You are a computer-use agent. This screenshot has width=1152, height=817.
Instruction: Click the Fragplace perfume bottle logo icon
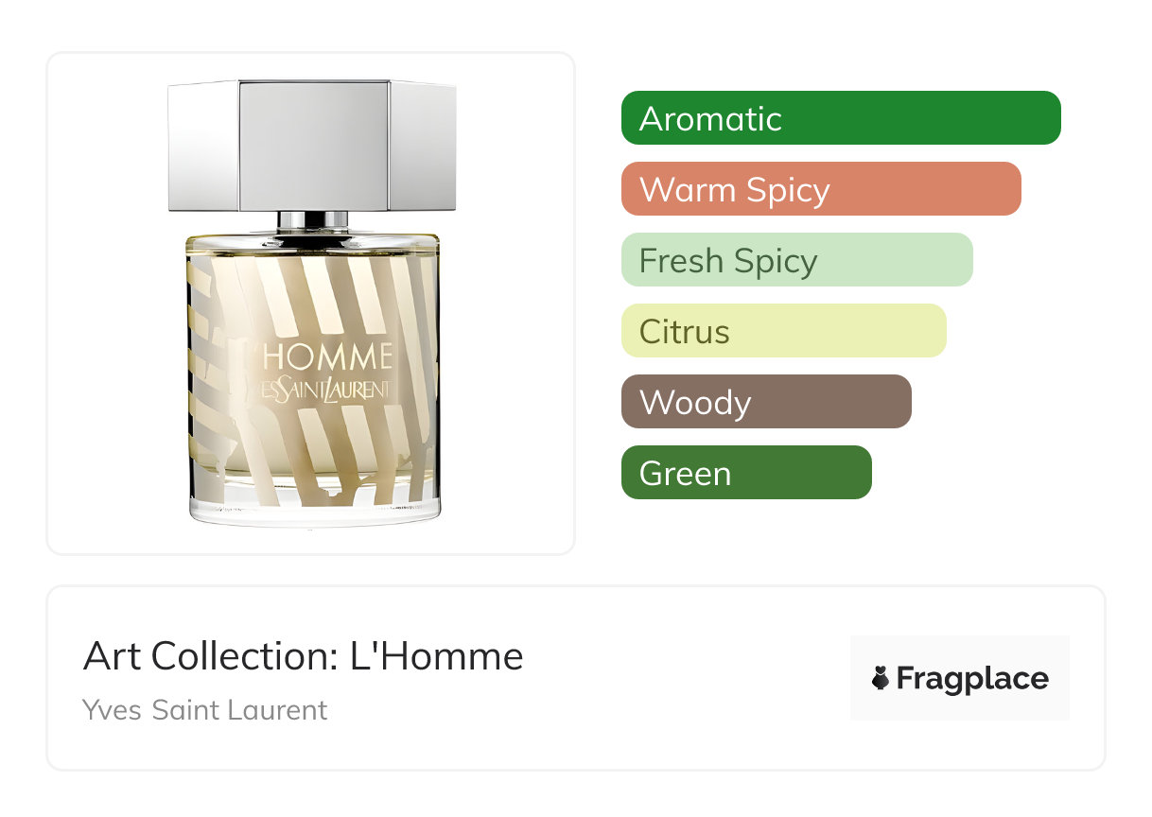click(x=881, y=678)
